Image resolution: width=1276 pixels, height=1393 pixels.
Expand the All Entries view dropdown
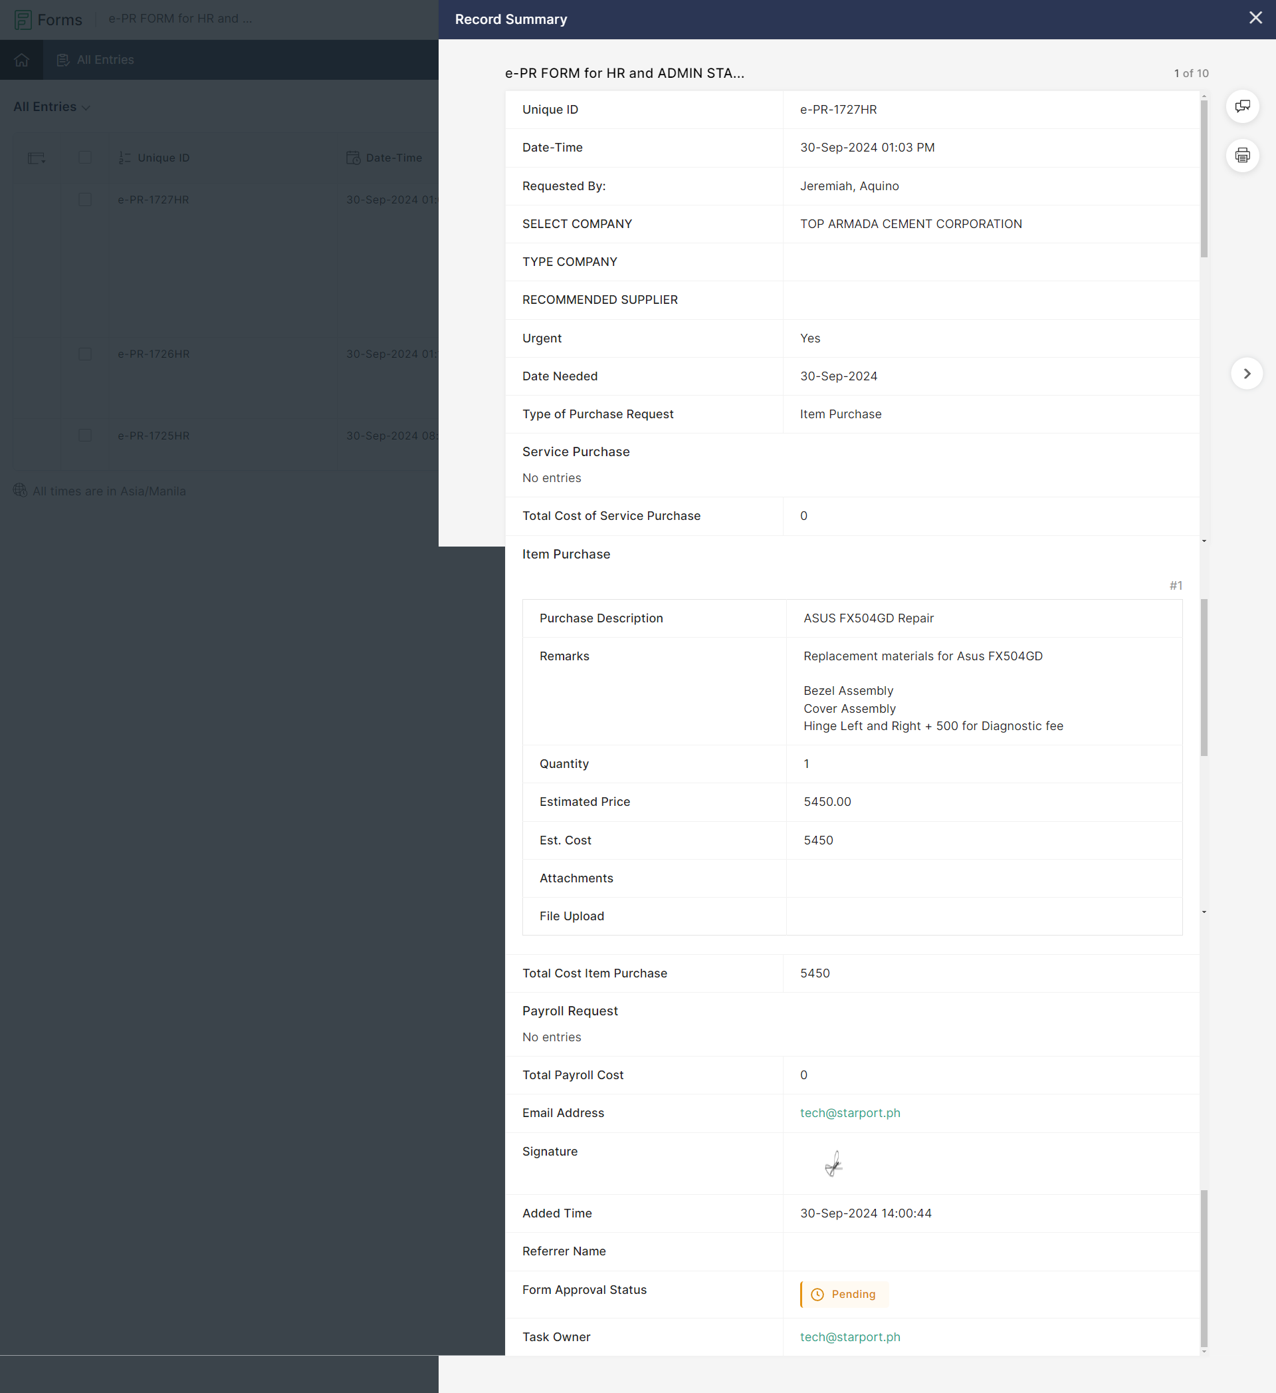click(52, 107)
